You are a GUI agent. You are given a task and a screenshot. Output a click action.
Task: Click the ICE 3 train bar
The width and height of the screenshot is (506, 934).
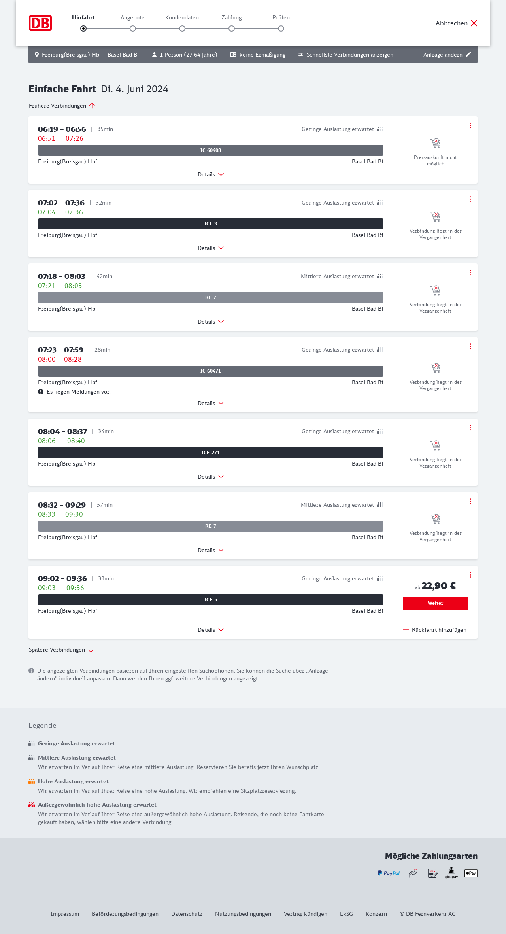(211, 224)
